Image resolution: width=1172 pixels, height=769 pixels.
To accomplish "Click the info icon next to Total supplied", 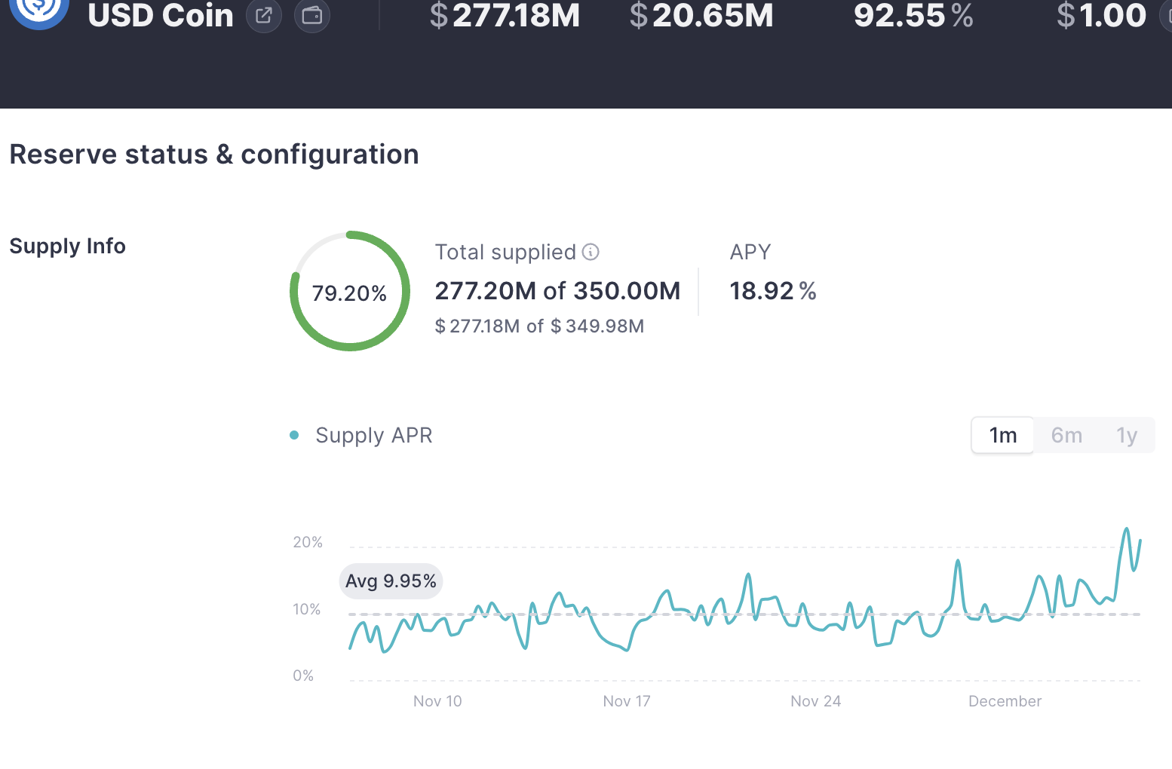I will [x=591, y=252].
